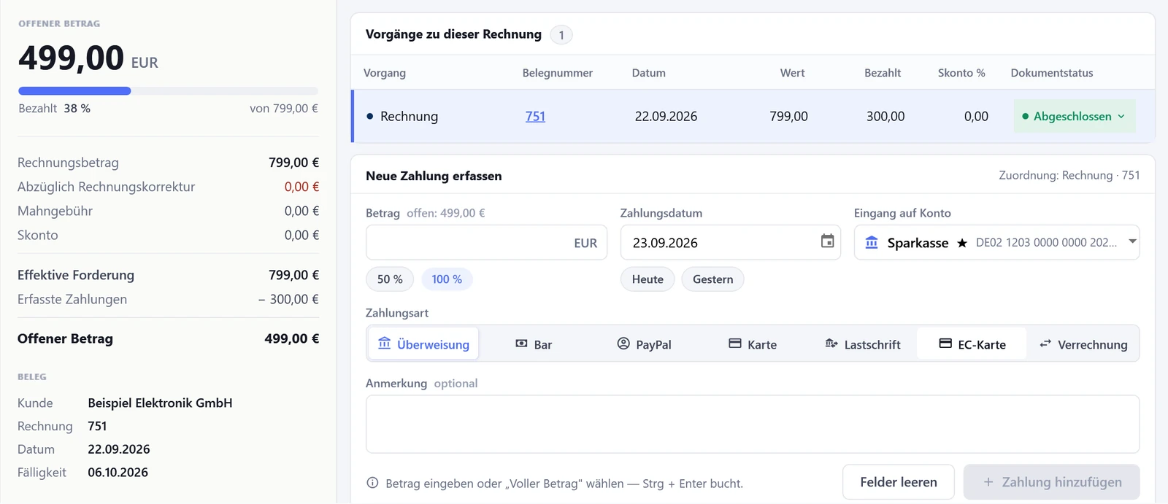Click the plus icon on Zahlung hinzufügen
Viewport: 1168px width, 504px height.
tap(988, 482)
